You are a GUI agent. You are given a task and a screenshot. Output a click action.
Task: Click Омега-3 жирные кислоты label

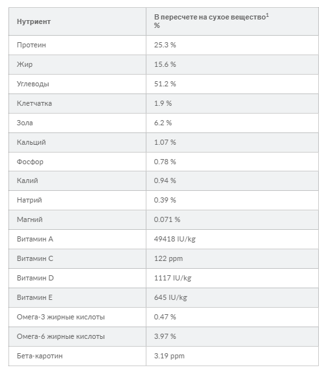pos(61,317)
